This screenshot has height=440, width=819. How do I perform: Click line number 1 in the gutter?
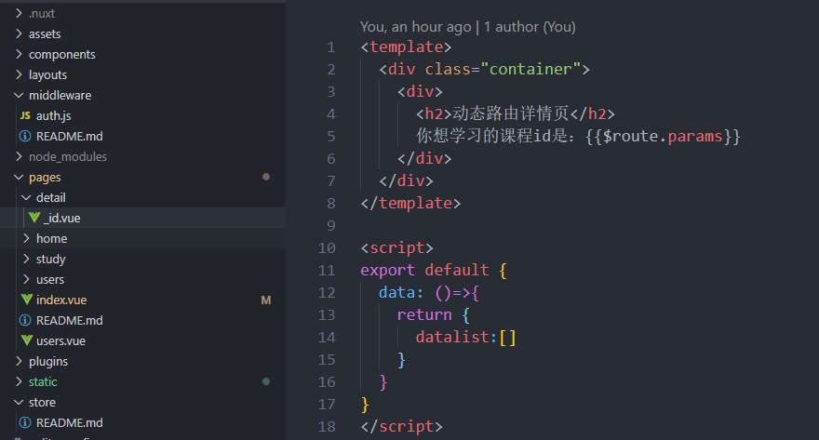pyautogui.click(x=331, y=47)
